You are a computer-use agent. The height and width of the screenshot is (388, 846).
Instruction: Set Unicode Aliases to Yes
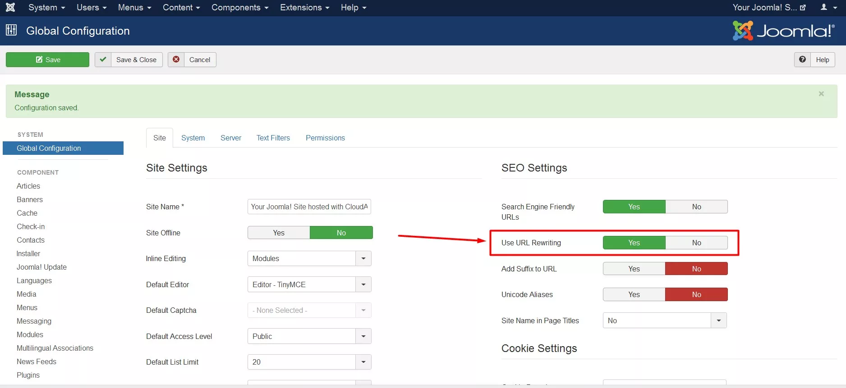[634, 294]
